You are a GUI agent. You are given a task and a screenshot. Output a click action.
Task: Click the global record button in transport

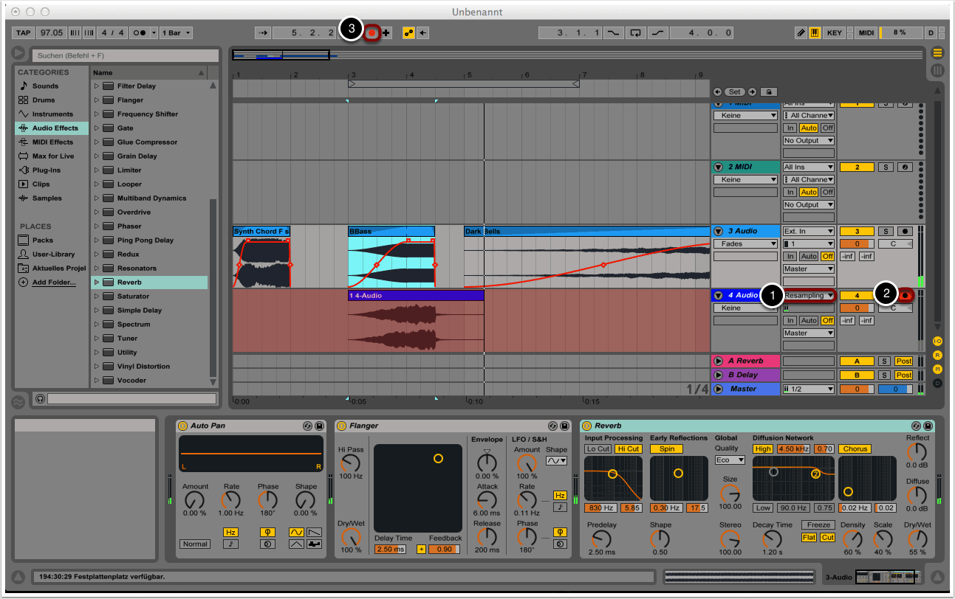pyautogui.click(x=372, y=32)
